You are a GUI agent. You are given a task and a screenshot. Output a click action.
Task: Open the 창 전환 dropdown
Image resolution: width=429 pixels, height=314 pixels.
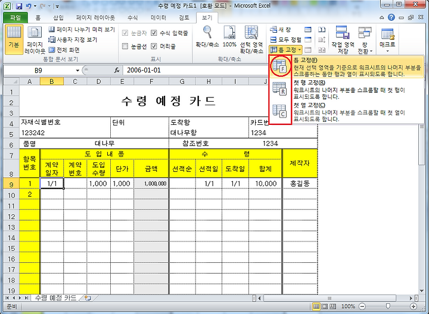pos(365,39)
